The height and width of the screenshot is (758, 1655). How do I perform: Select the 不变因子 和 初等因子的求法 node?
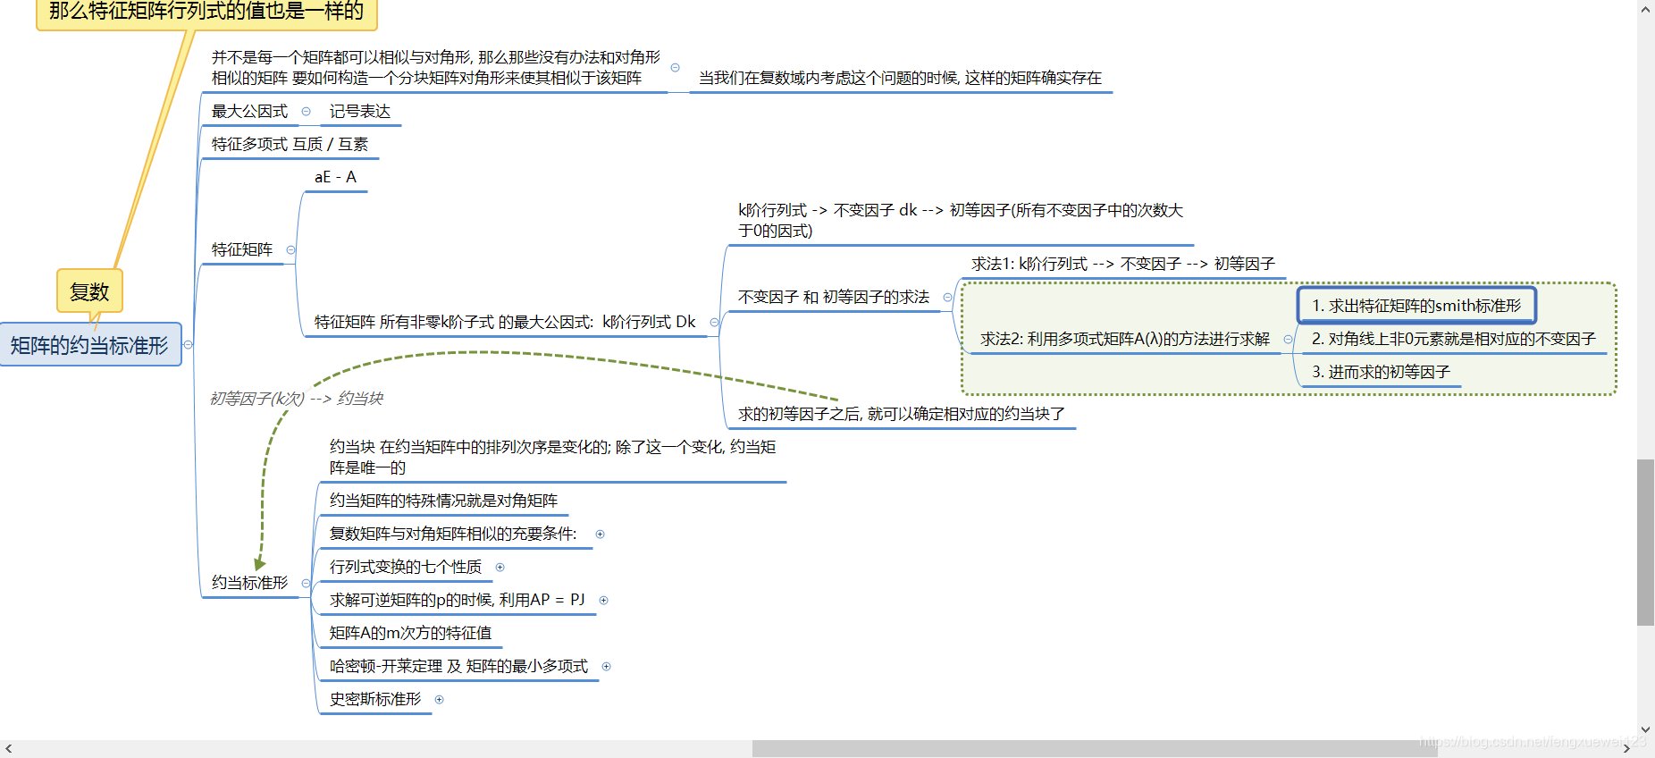coord(834,298)
